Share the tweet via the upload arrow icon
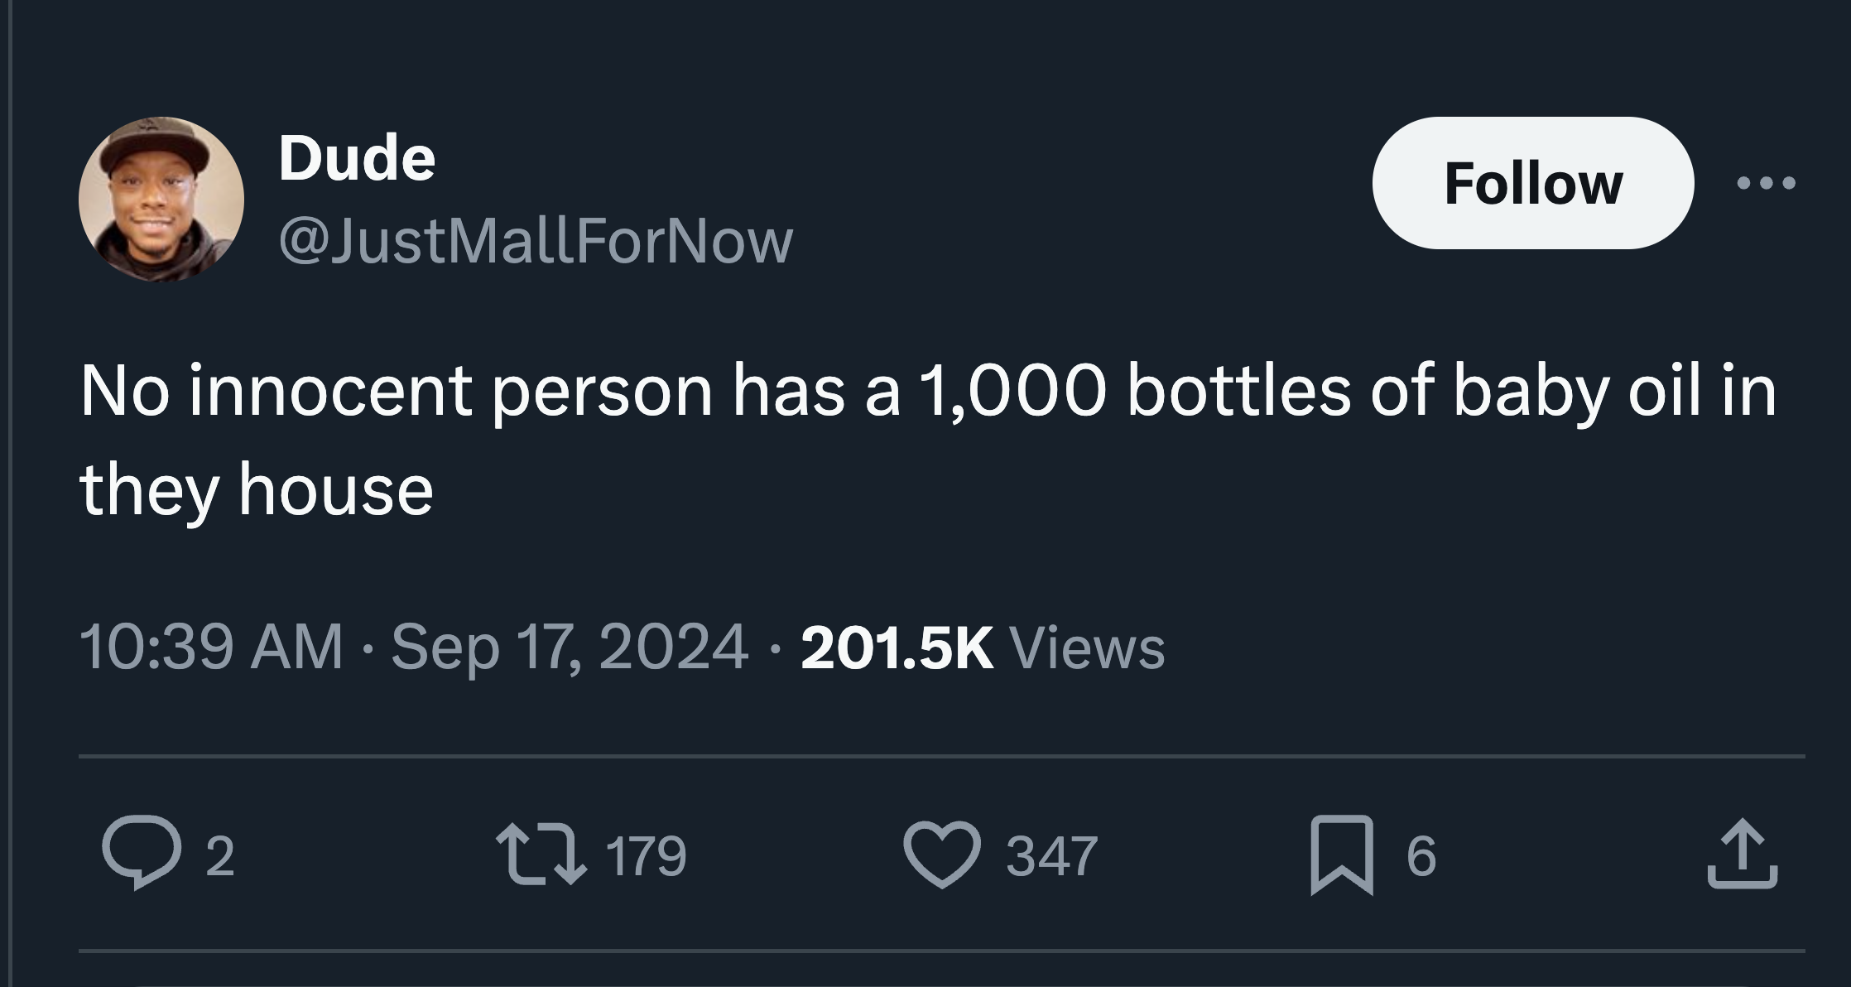This screenshot has width=1851, height=987. (1742, 855)
